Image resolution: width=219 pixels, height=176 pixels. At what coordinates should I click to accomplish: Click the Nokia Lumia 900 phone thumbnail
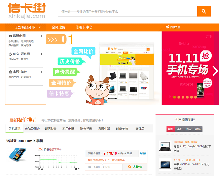(x=17, y=155)
